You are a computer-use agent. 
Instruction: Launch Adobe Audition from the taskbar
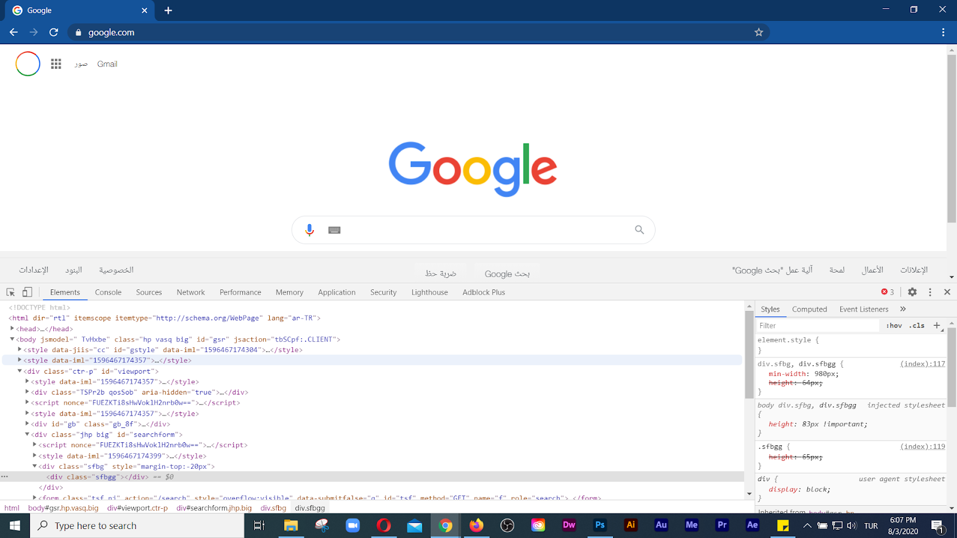pyautogui.click(x=661, y=525)
